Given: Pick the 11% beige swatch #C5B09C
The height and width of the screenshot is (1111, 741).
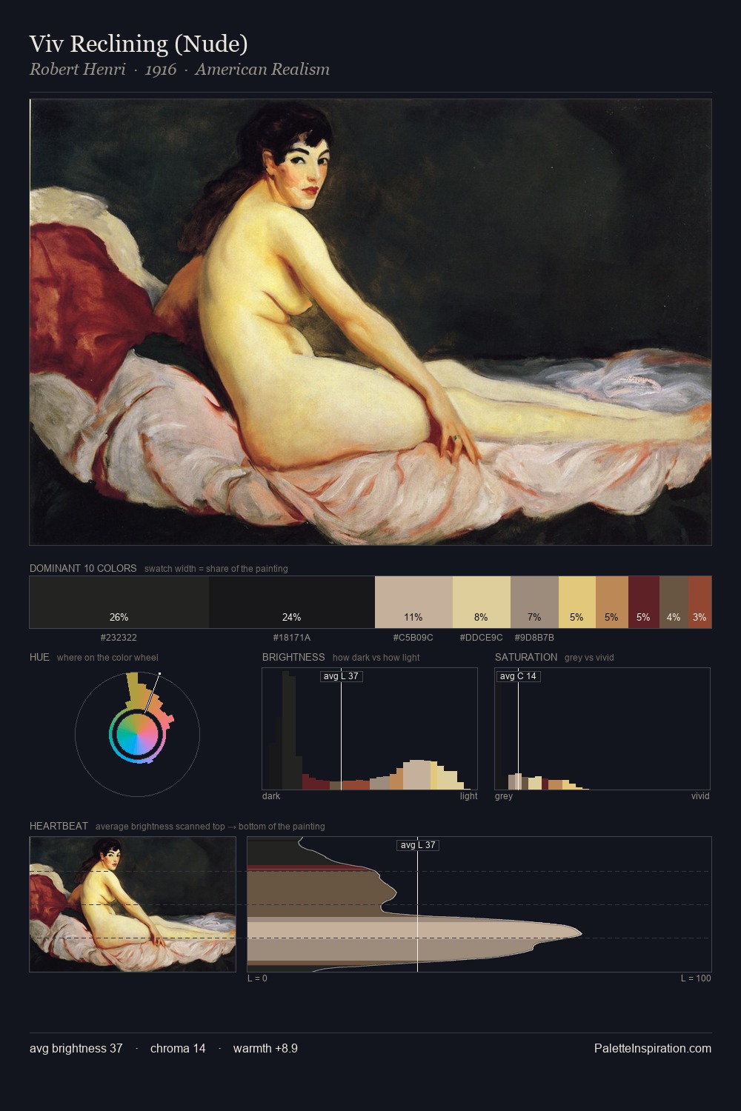Looking at the screenshot, I should point(413,602).
